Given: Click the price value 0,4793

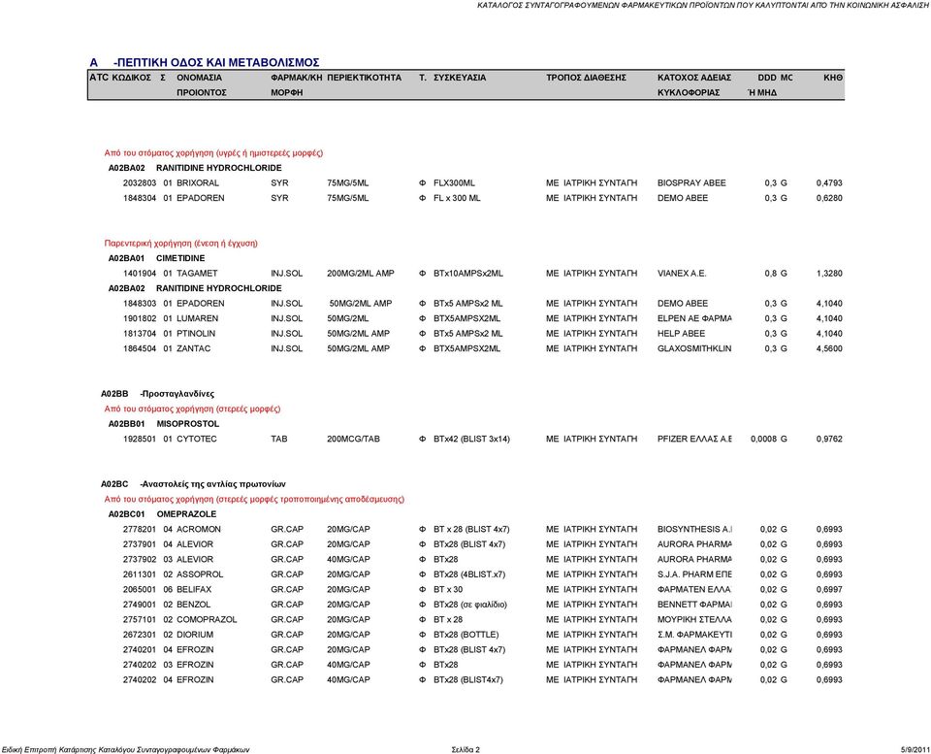Looking at the screenshot, I should (x=829, y=183).
